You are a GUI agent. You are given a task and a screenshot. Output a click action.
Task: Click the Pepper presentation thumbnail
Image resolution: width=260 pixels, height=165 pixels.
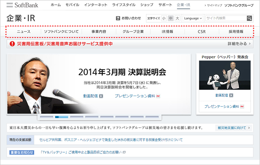(x=225, y=75)
